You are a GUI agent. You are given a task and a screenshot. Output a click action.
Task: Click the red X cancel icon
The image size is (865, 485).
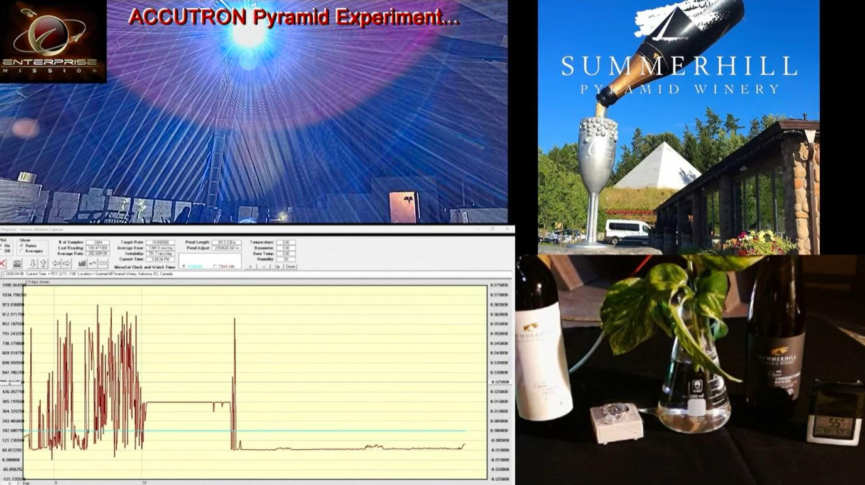point(3,263)
